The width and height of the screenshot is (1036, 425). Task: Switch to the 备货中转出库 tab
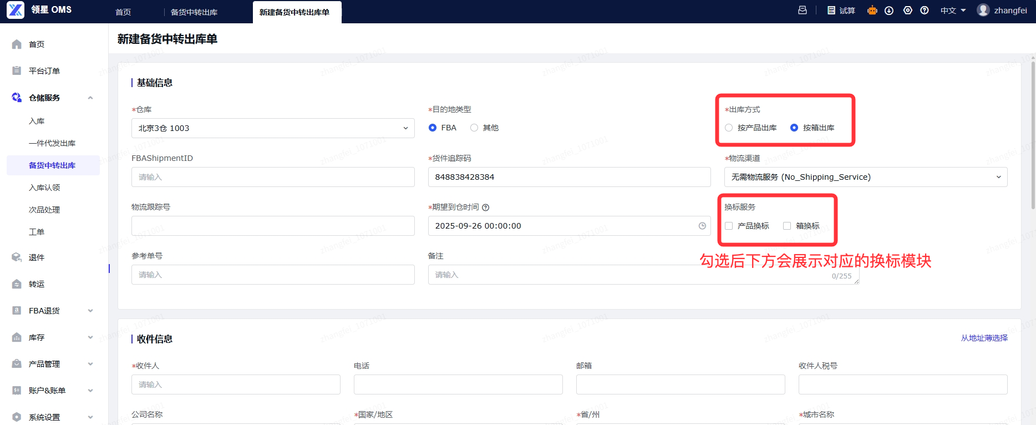click(x=194, y=12)
